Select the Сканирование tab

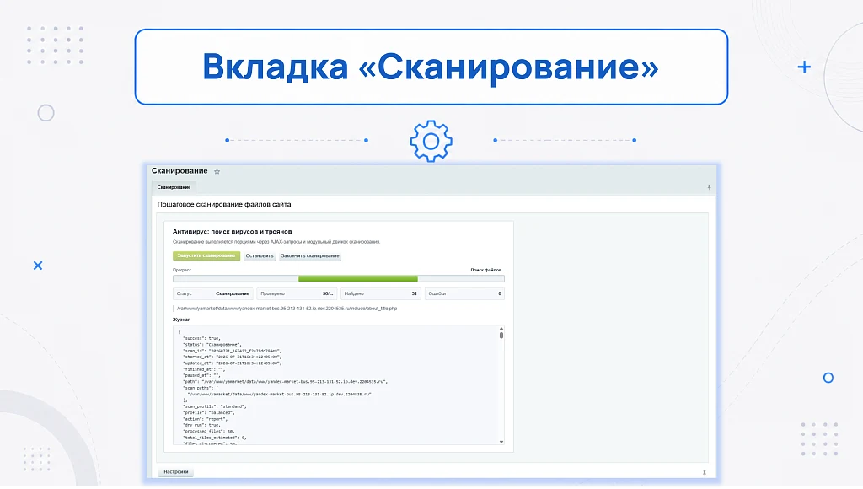pos(174,187)
